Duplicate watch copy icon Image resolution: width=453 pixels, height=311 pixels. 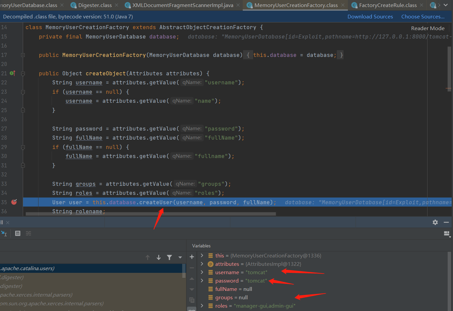(192, 300)
